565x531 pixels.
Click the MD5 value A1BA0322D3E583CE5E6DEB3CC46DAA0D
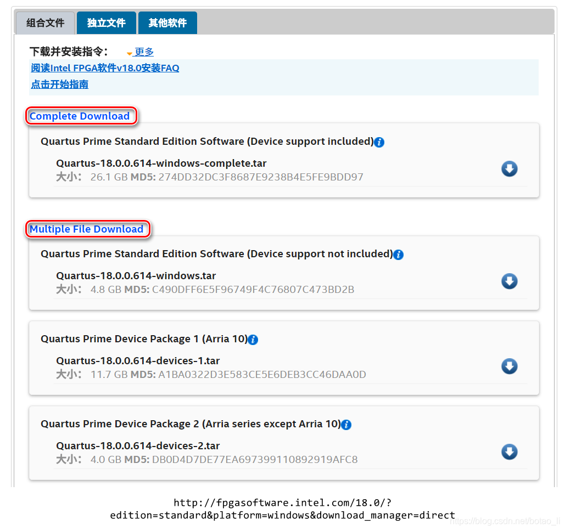(x=262, y=375)
